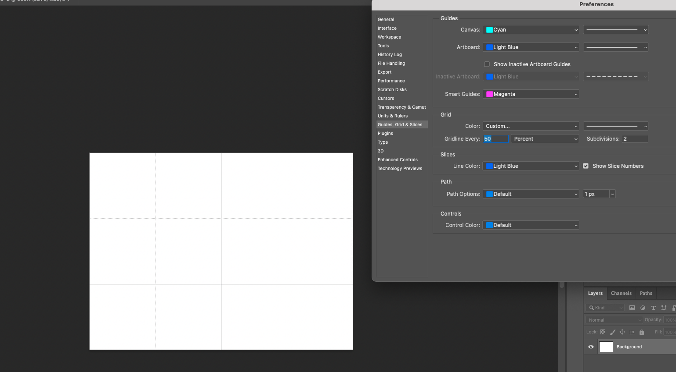The image size is (676, 372).
Task: Filter layers by shape layers icon
Action: point(665,308)
